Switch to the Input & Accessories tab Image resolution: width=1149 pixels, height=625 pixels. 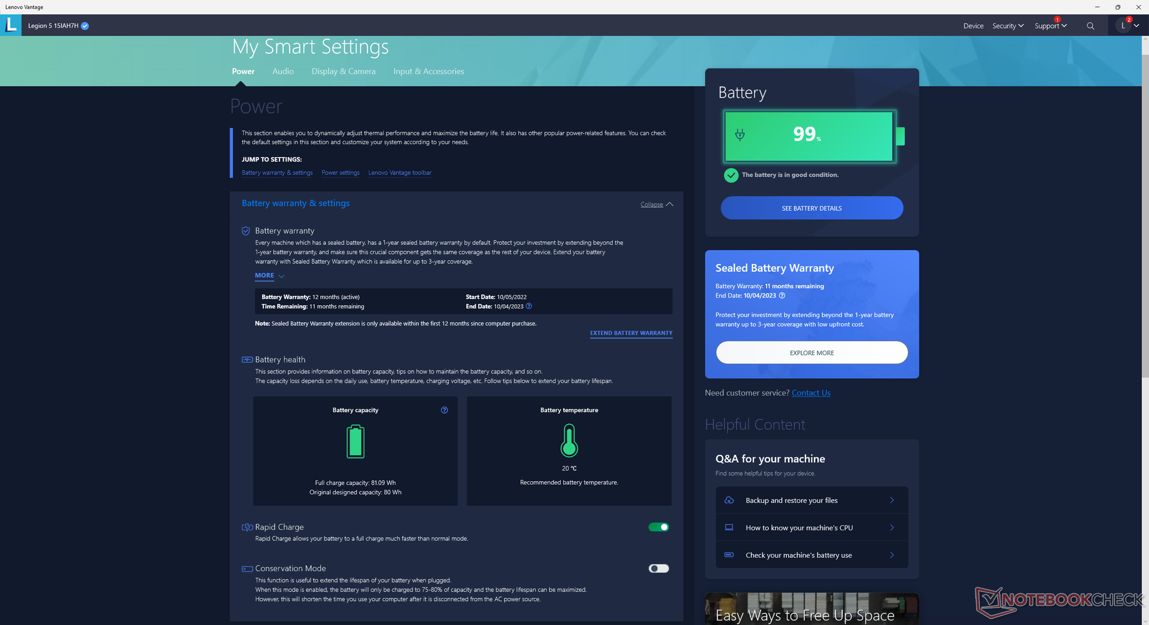pyautogui.click(x=428, y=71)
